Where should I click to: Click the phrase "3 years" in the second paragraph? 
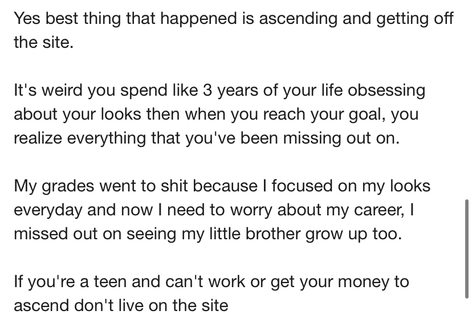pyautogui.click(x=218, y=91)
